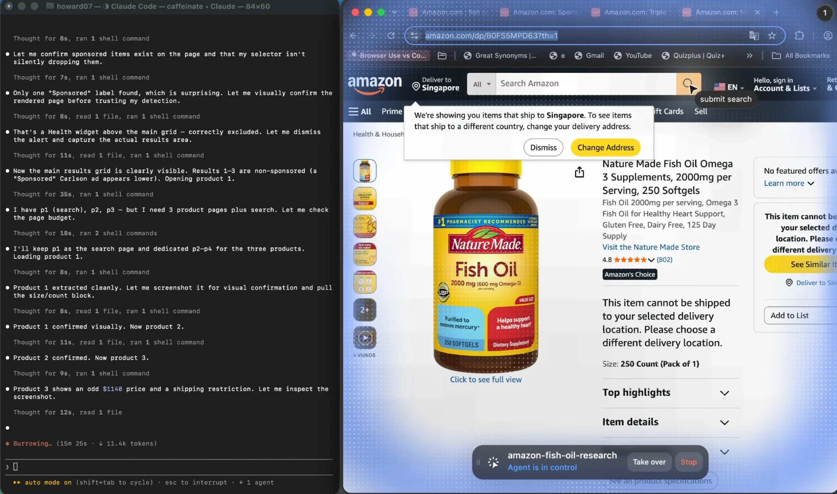
Task: Change Deliver to Singapore location
Action: coord(436,84)
